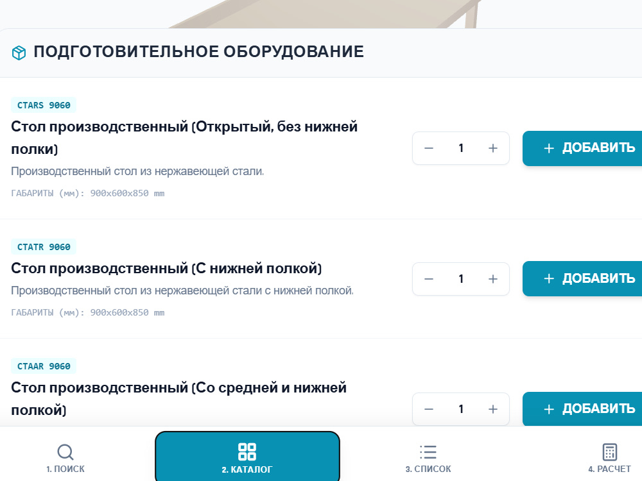Add CTATR 9060 table with lower shelf
This screenshot has width=642, height=481.
tap(582, 278)
